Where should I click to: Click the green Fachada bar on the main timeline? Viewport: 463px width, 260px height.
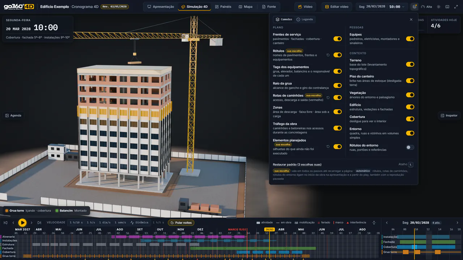pos(253,248)
